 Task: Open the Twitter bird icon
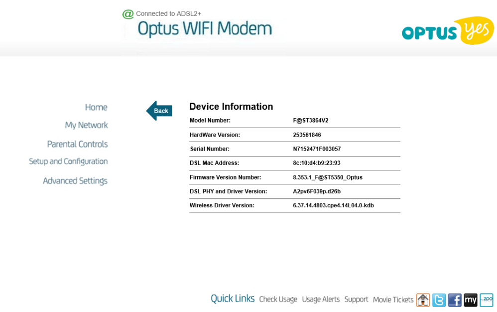click(x=439, y=300)
